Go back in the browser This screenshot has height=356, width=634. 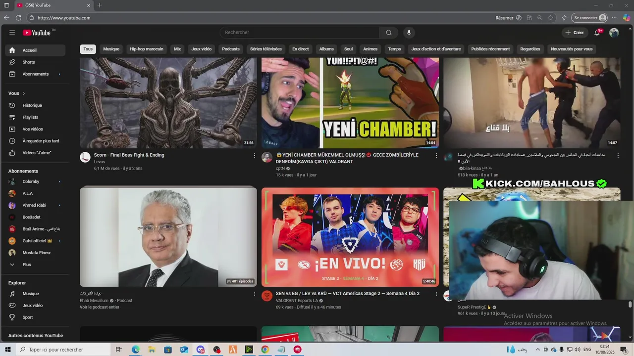pos(6,18)
